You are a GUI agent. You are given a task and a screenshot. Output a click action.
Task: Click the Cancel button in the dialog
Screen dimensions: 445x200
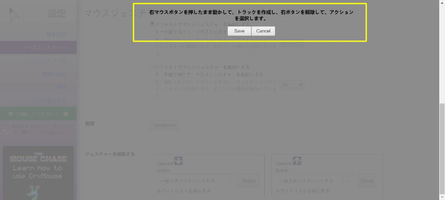tap(263, 31)
